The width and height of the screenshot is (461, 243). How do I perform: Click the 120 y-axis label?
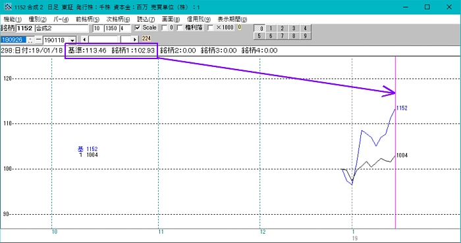tap(7, 79)
